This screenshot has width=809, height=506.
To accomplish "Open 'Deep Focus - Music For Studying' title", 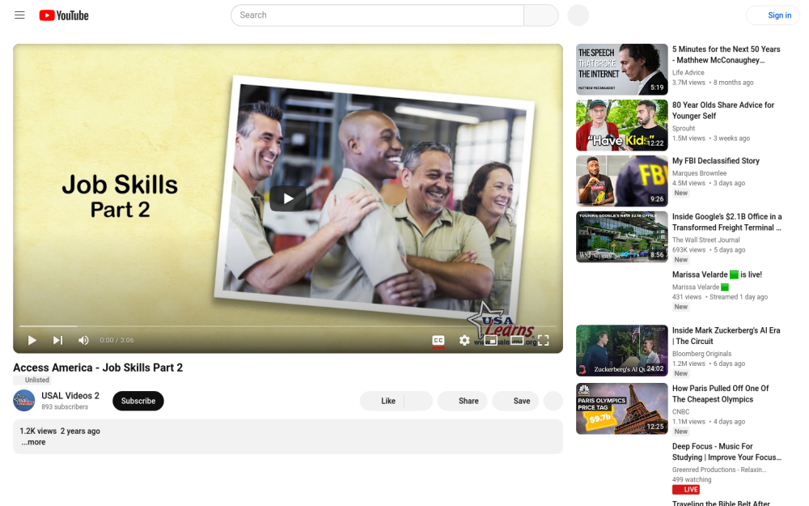I will point(726,452).
